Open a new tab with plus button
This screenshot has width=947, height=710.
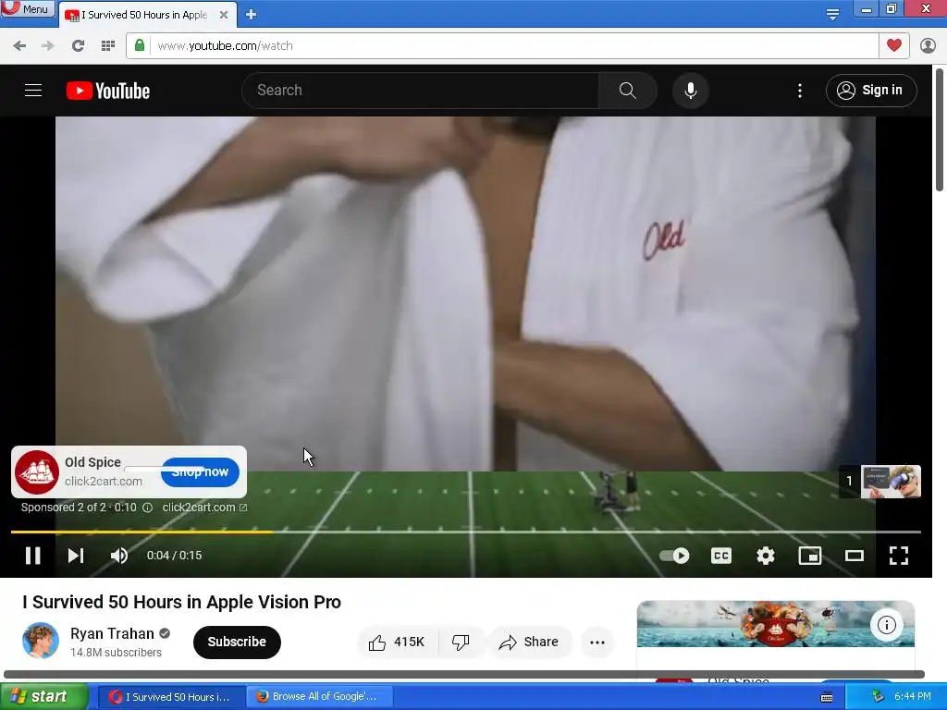click(252, 15)
